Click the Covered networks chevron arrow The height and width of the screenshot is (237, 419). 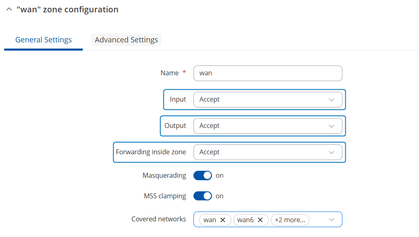332,220
